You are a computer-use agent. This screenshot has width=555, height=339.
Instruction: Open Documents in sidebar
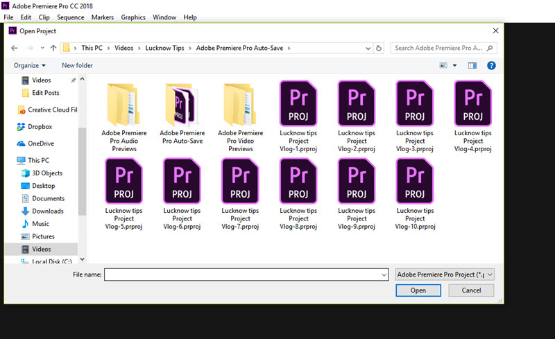click(43, 198)
